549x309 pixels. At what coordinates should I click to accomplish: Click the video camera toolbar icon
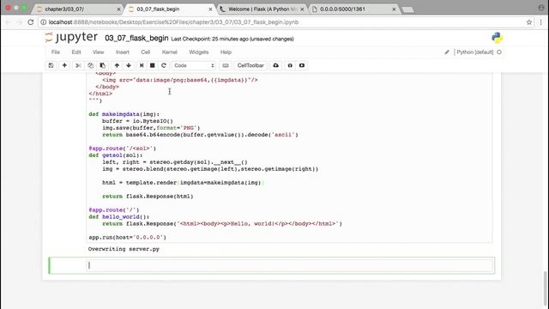pyautogui.click(x=302, y=65)
